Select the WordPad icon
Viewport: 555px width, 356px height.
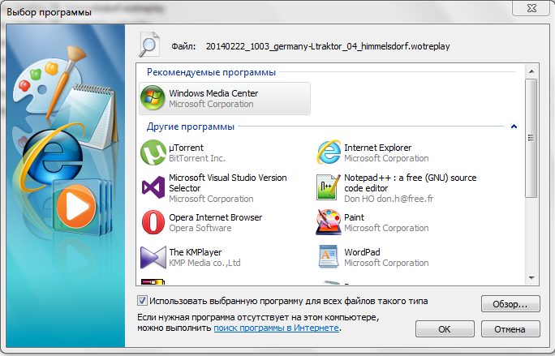328,257
